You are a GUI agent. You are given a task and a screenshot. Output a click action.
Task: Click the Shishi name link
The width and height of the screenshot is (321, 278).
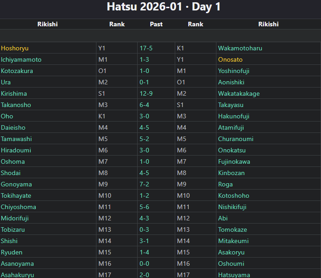(9, 241)
